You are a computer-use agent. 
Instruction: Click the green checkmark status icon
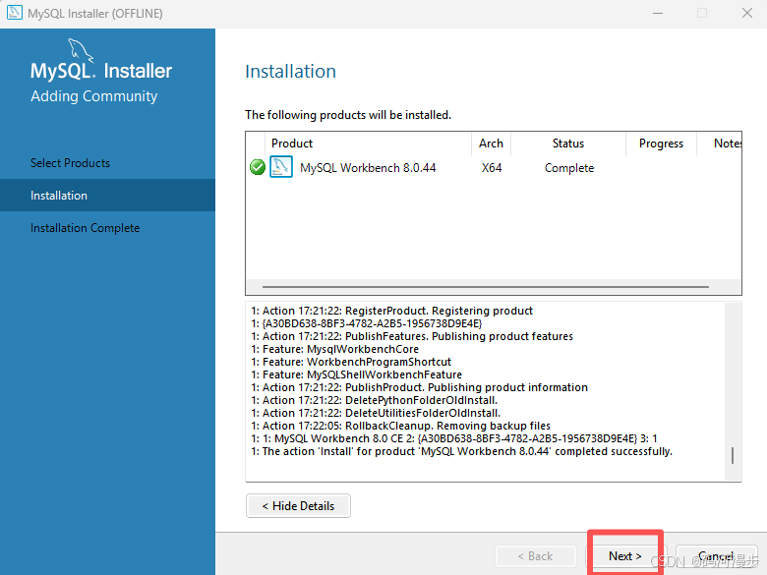tap(258, 167)
